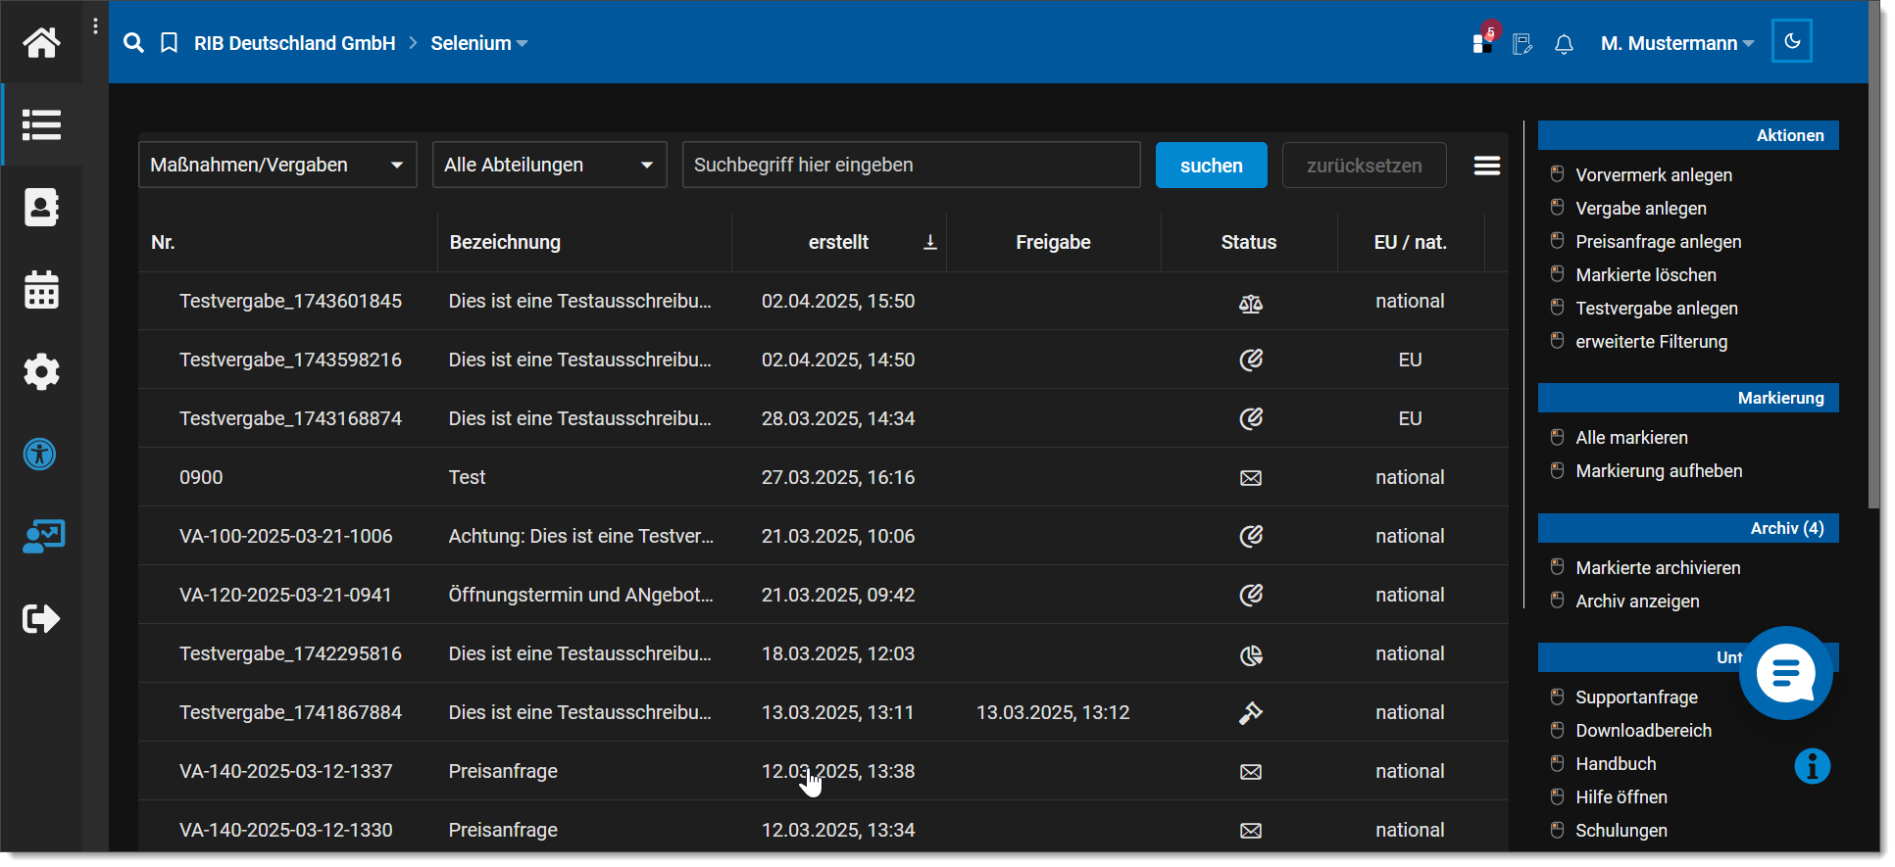The width and height of the screenshot is (1895, 867).
Task: Open Supportanfrage link
Action: pos(1636,698)
